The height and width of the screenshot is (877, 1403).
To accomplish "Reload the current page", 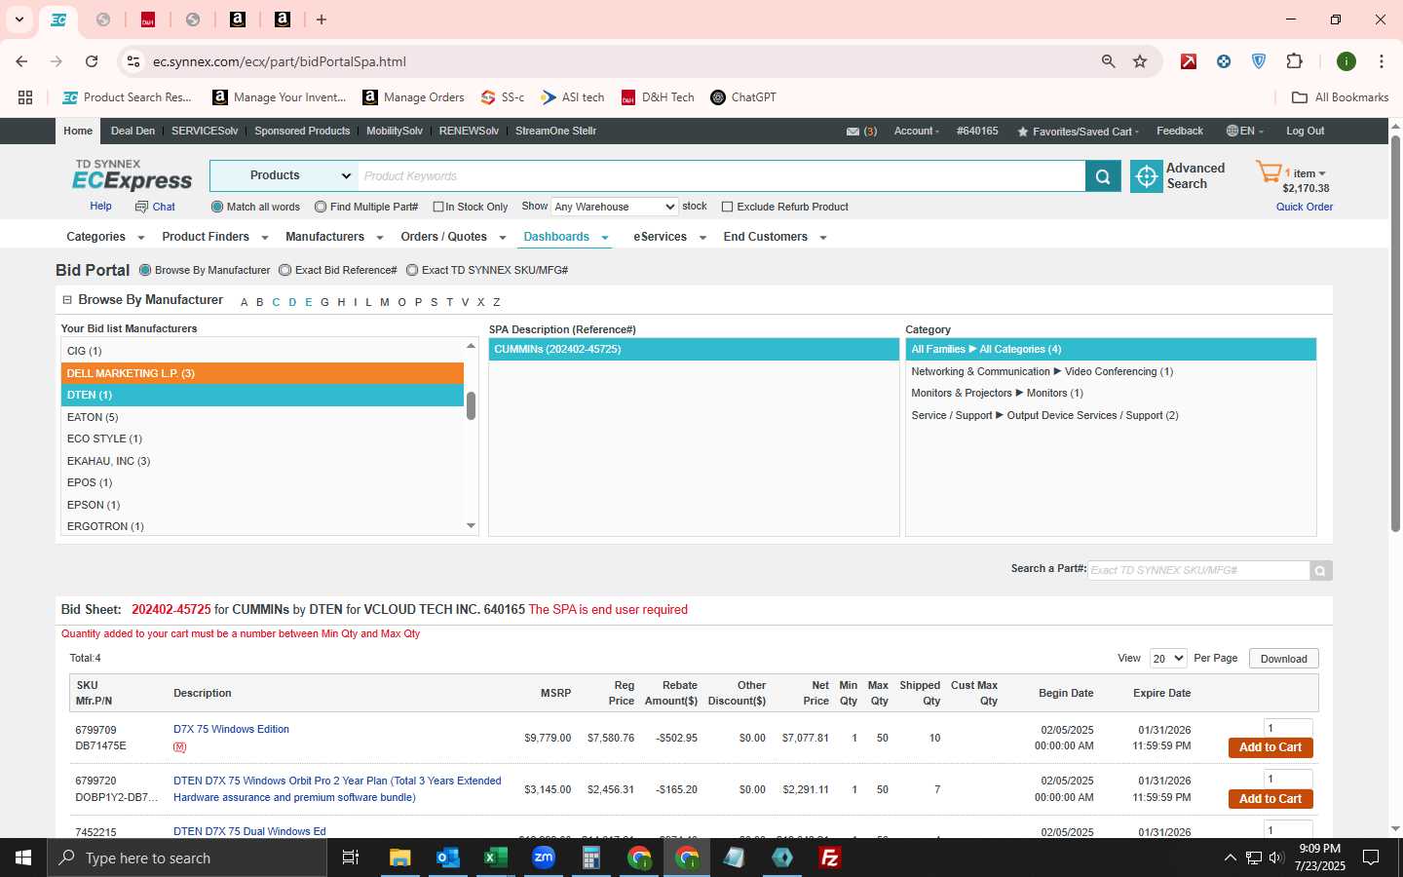I will [x=92, y=61].
